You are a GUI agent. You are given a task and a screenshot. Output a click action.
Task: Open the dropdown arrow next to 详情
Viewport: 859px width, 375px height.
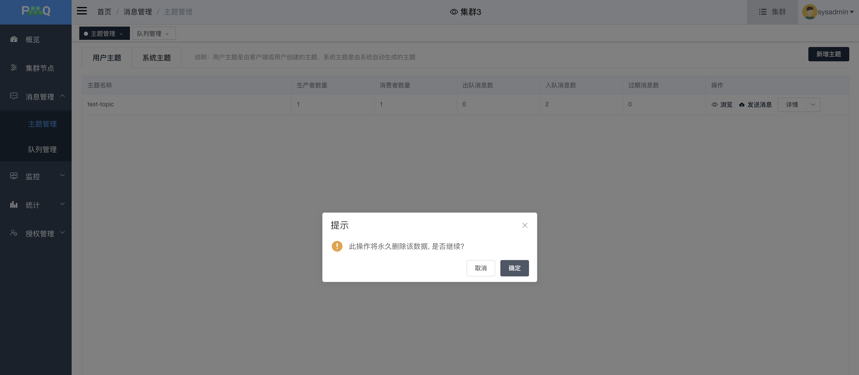click(813, 104)
